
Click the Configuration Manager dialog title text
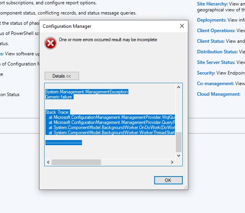pos(67,26)
